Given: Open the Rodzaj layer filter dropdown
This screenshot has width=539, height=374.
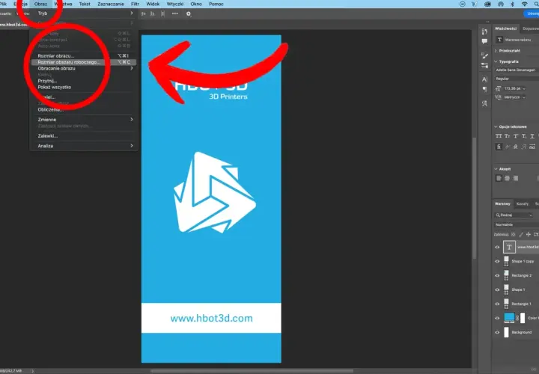Looking at the screenshot, I should [x=514, y=215].
